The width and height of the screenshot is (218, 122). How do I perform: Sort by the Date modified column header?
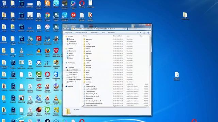point(117,36)
